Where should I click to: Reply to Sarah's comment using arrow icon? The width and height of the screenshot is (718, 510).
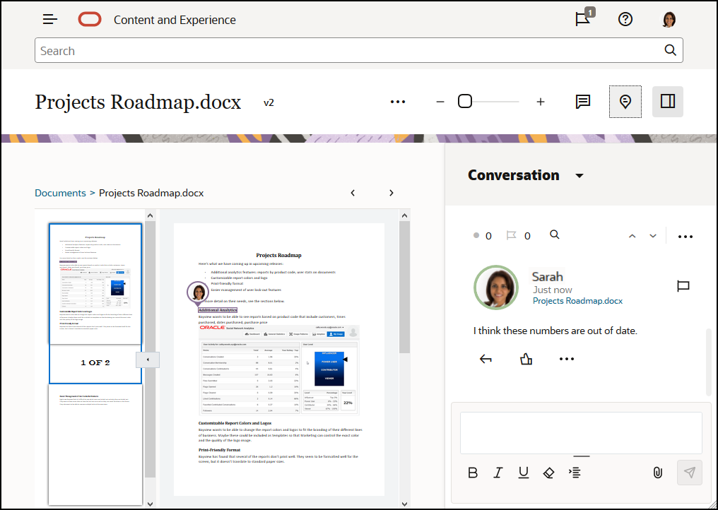coord(485,359)
